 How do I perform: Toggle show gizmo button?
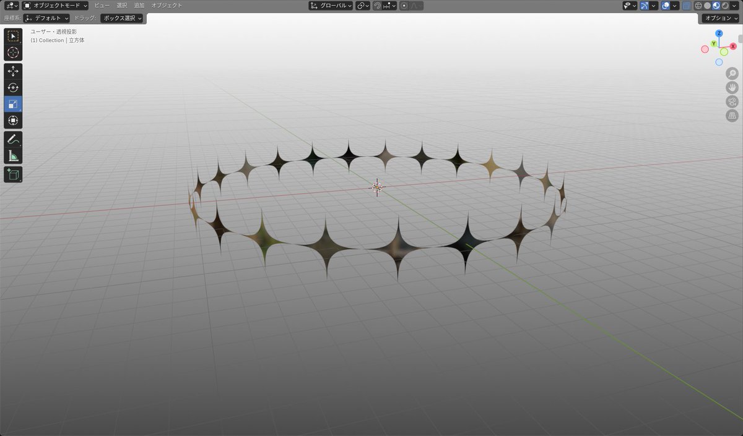point(645,6)
